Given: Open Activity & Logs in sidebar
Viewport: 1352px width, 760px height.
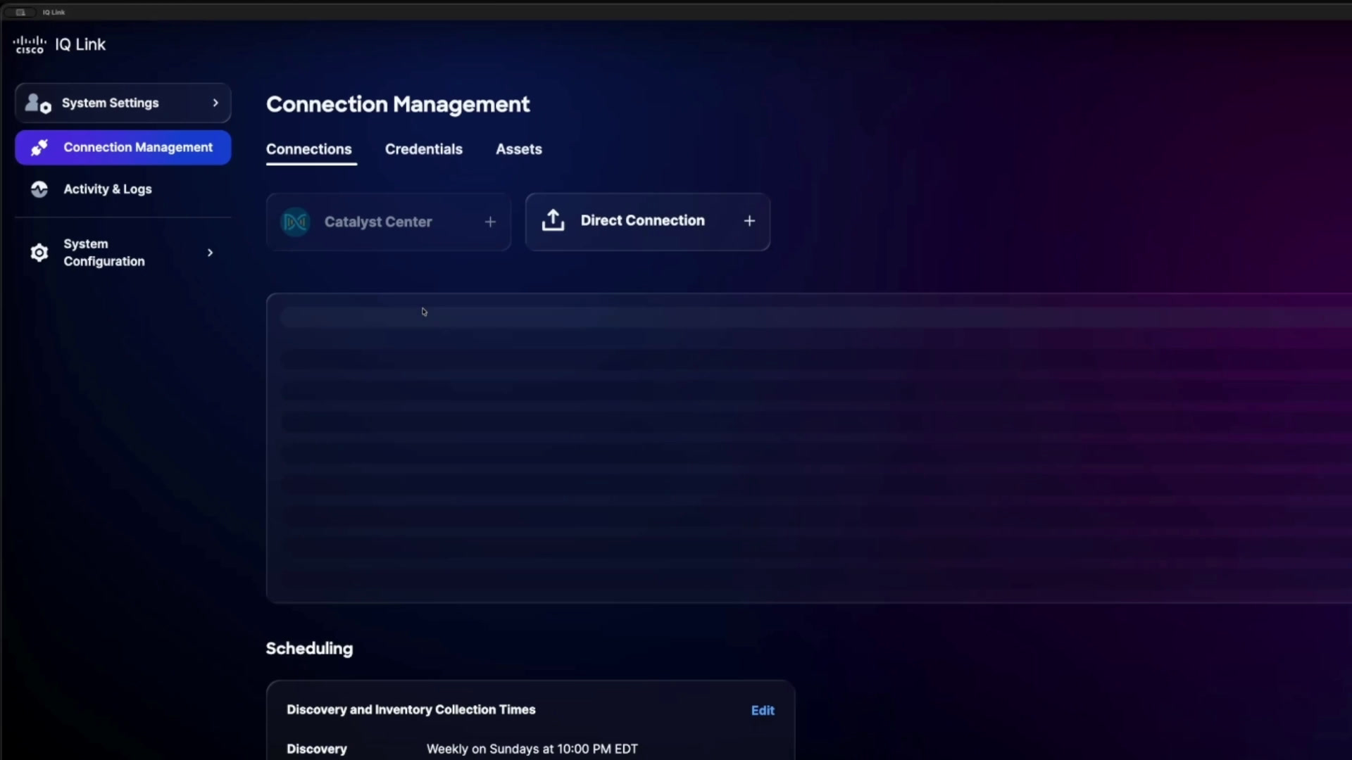Looking at the screenshot, I should coord(123,189).
